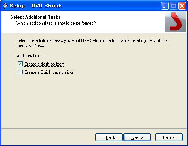The height and width of the screenshot is (146, 188).
Task: Enable the Create a Quick Launch icon checkbox
Action: (x=20, y=72)
